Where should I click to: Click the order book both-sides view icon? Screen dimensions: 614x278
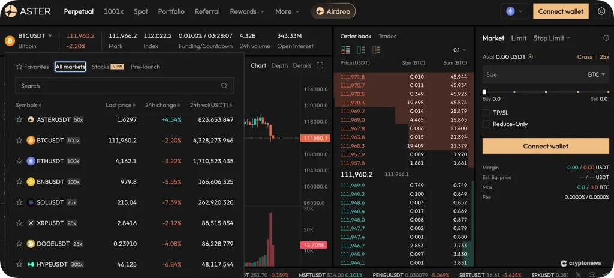tap(345, 50)
